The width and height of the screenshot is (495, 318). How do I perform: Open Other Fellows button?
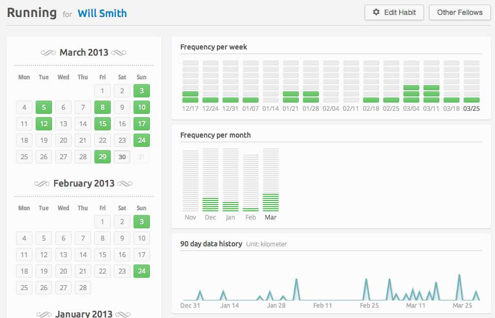(x=459, y=13)
